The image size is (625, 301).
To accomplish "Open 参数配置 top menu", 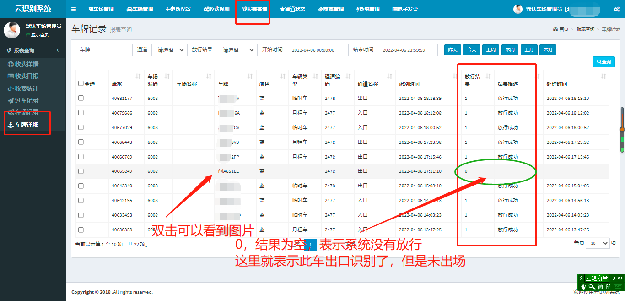I will (178, 9).
